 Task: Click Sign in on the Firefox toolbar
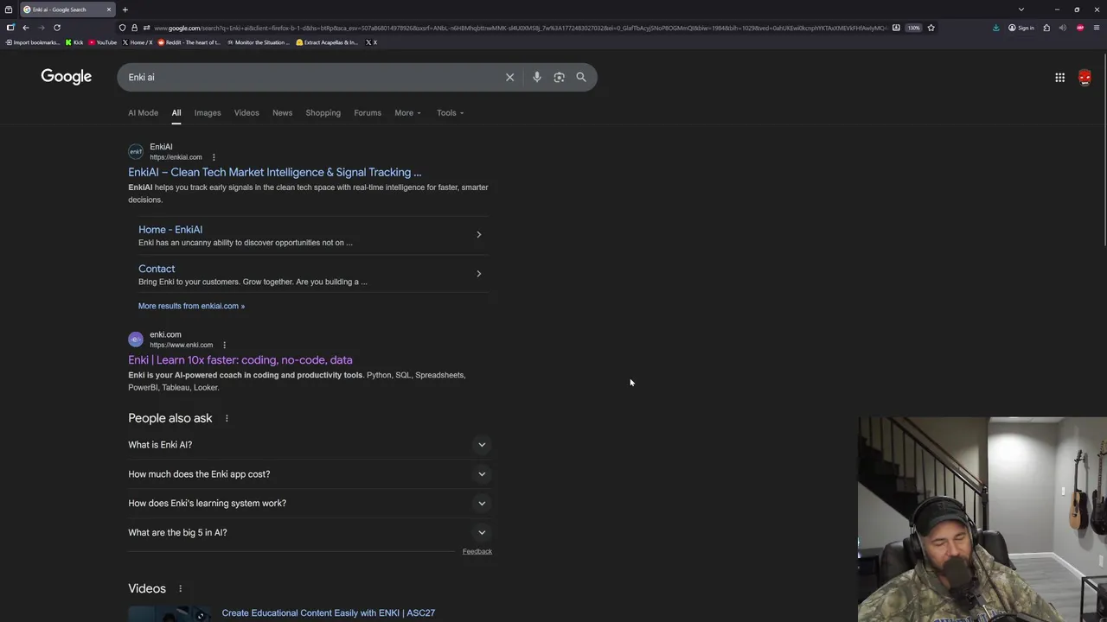point(1021,28)
